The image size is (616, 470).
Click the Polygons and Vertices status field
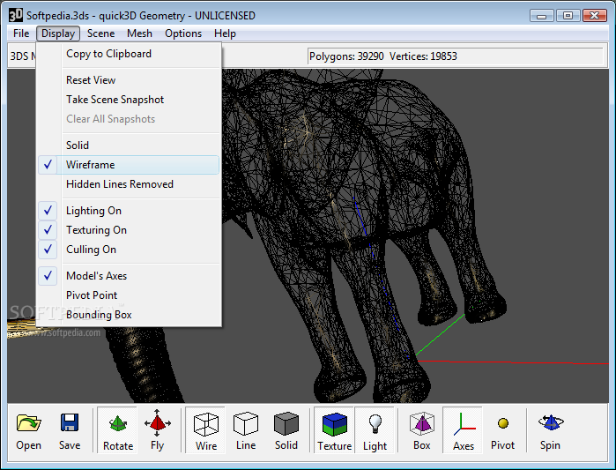(456, 56)
